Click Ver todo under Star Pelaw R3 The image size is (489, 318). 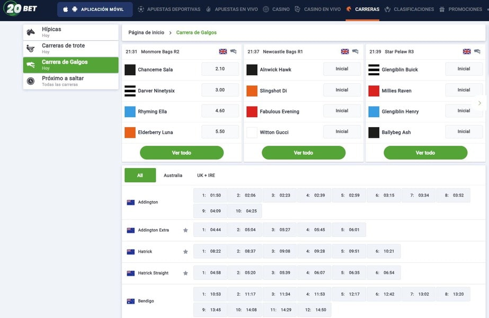(x=426, y=153)
